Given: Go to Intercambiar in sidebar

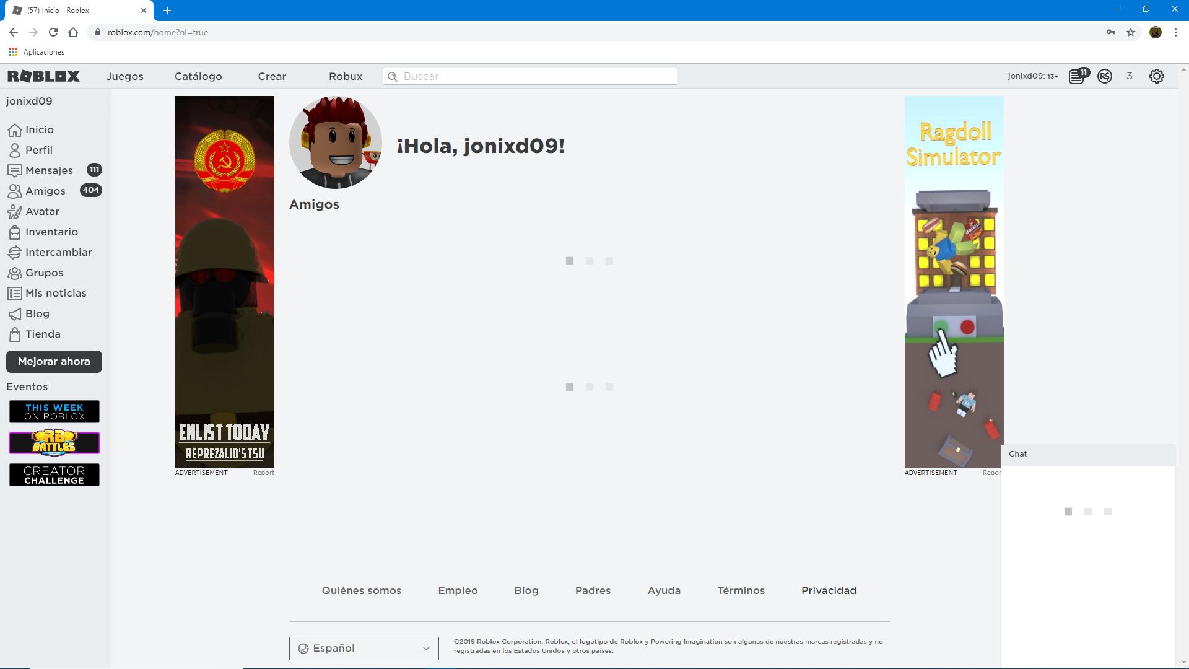Looking at the screenshot, I should 58,252.
